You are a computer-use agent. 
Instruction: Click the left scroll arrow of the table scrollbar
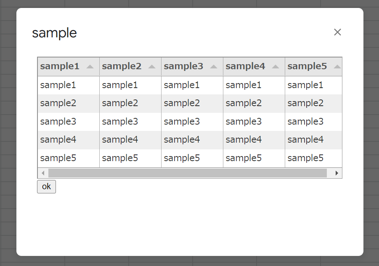[42, 173]
